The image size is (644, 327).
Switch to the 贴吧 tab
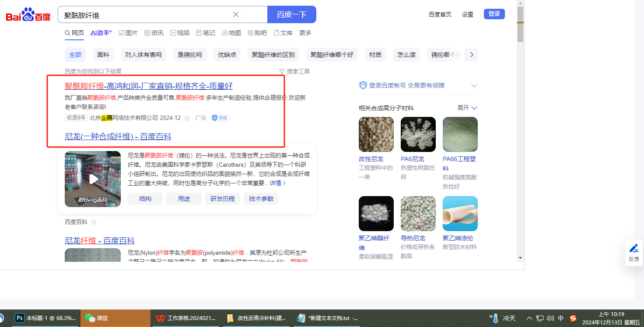pyautogui.click(x=257, y=33)
